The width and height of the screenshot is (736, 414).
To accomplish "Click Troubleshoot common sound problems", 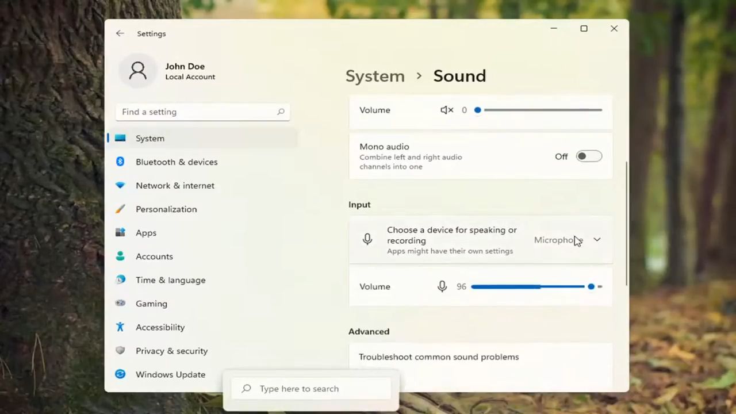I will click(x=439, y=356).
